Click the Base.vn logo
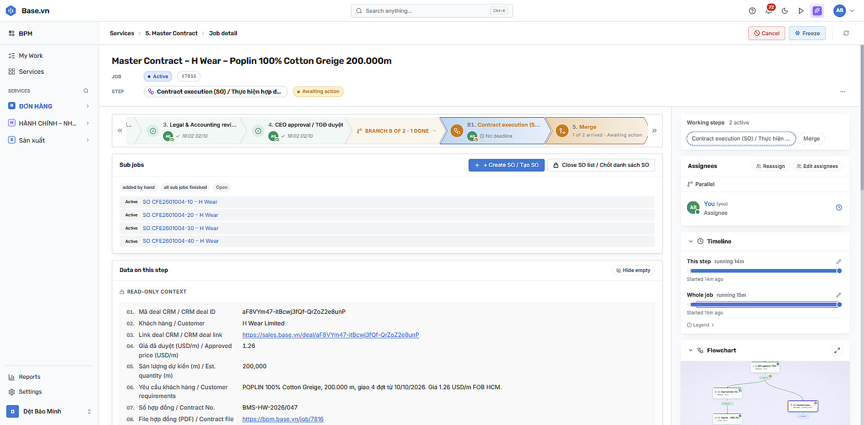This screenshot has width=864, height=425. pos(28,10)
